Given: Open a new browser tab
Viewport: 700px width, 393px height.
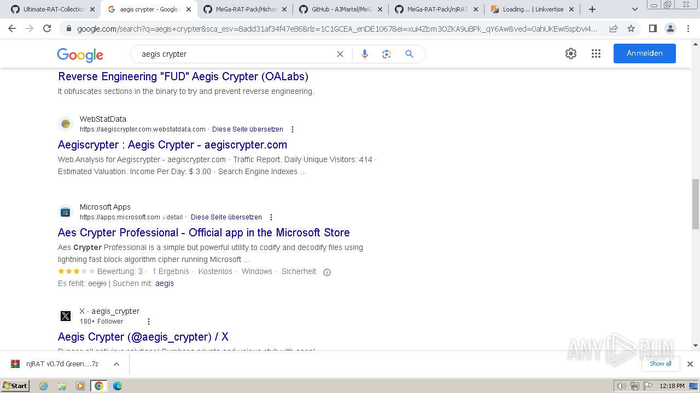Looking at the screenshot, I should coord(592,9).
